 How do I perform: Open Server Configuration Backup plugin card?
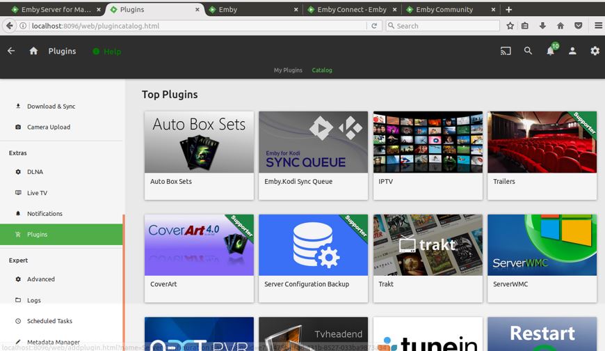tap(314, 258)
